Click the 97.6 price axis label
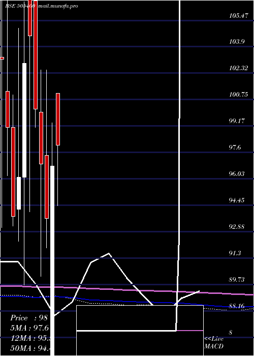The image size is (254, 356). click(235, 147)
